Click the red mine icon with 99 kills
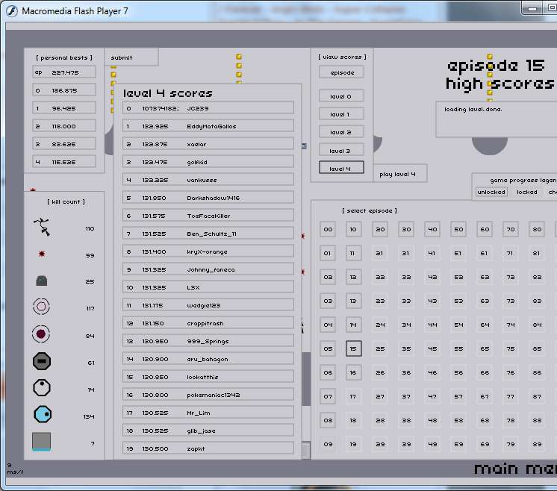557x491 pixels. point(42,254)
